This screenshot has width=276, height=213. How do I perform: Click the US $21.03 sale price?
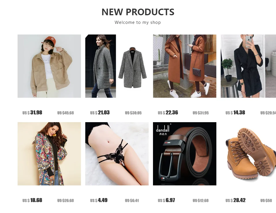100,113
